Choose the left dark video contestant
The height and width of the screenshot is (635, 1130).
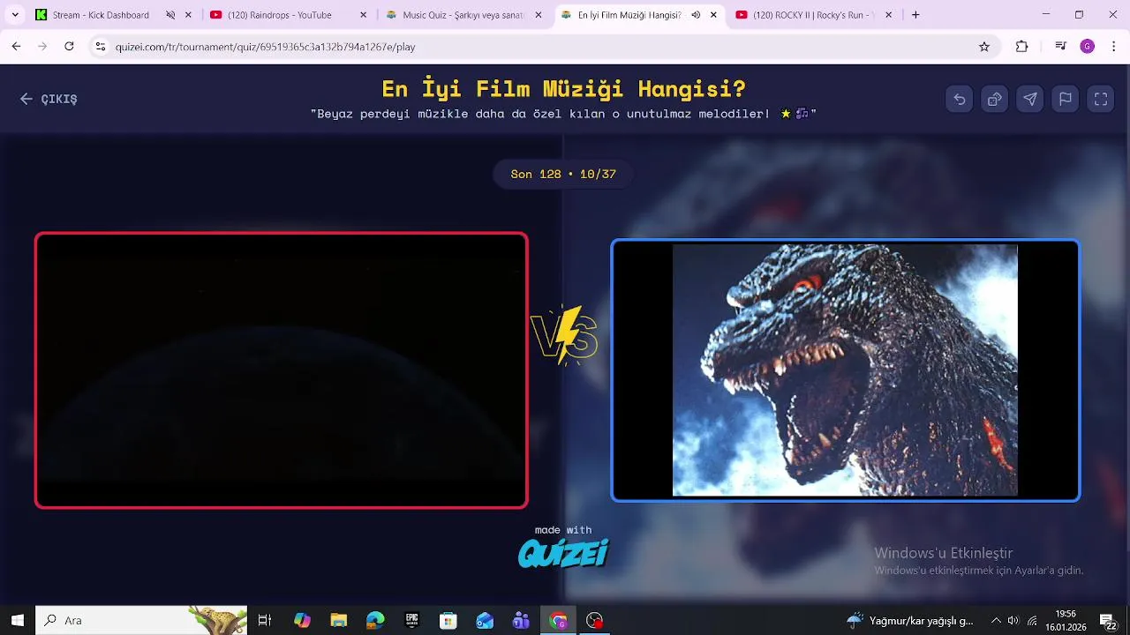(282, 370)
